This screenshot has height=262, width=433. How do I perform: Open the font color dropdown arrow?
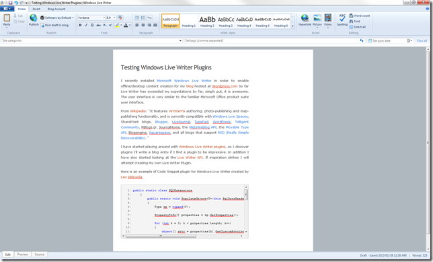click(130, 25)
